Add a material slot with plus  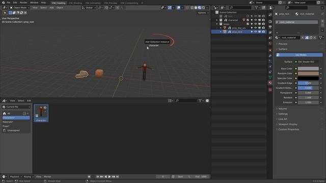(x=322, y=21)
